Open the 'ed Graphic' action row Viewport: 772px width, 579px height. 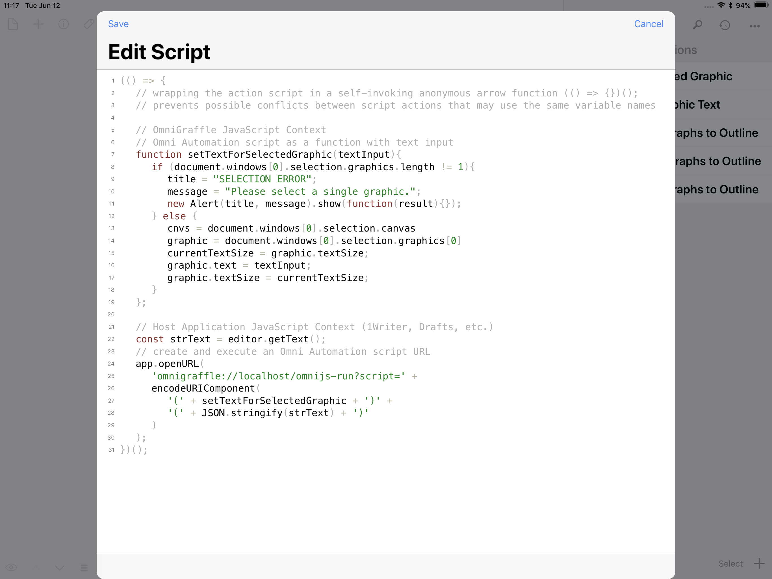pyautogui.click(x=723, y=77)
